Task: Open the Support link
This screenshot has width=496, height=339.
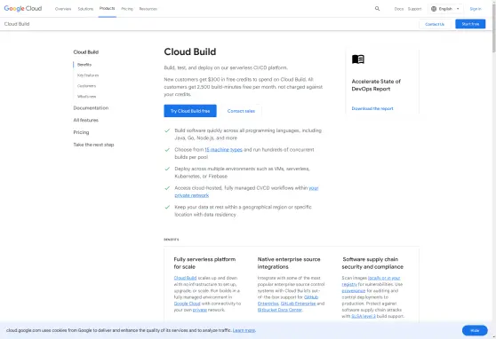Action: click(414, 9)
